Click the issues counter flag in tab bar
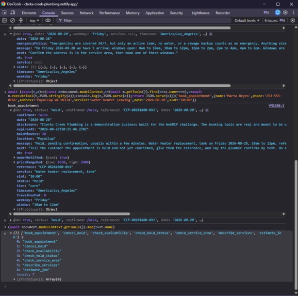This screenshot has height=296, width=298. 267,12
